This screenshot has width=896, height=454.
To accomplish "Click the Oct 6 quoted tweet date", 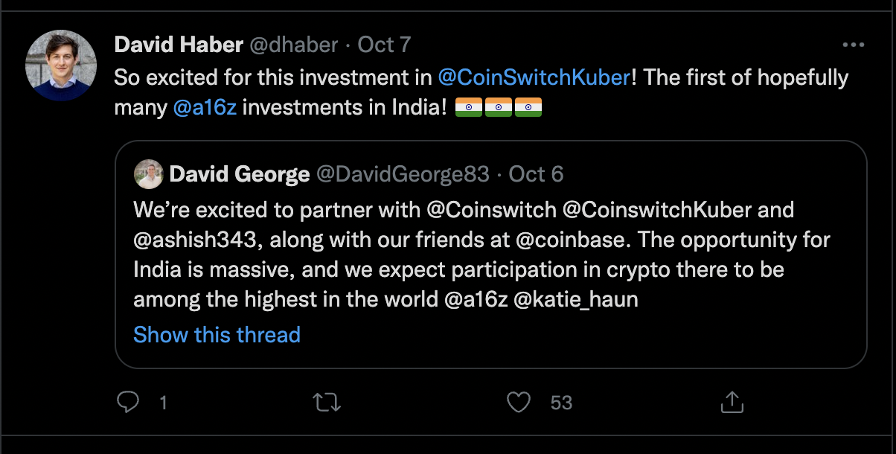I will click(x=536, y=175).
